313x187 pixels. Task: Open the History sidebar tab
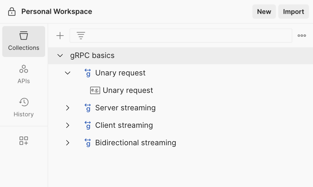[x=24, y=108]
